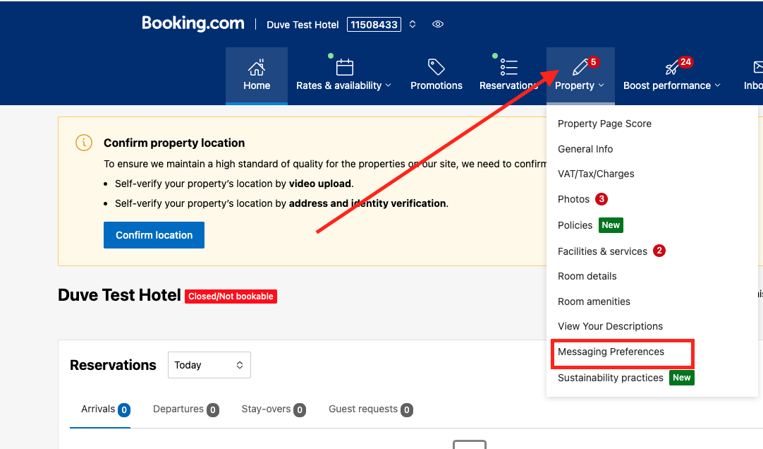This screenshot has height=449, width=763.
Task: Open the Boost performance rocket icon
Action: tap(672, 68)
